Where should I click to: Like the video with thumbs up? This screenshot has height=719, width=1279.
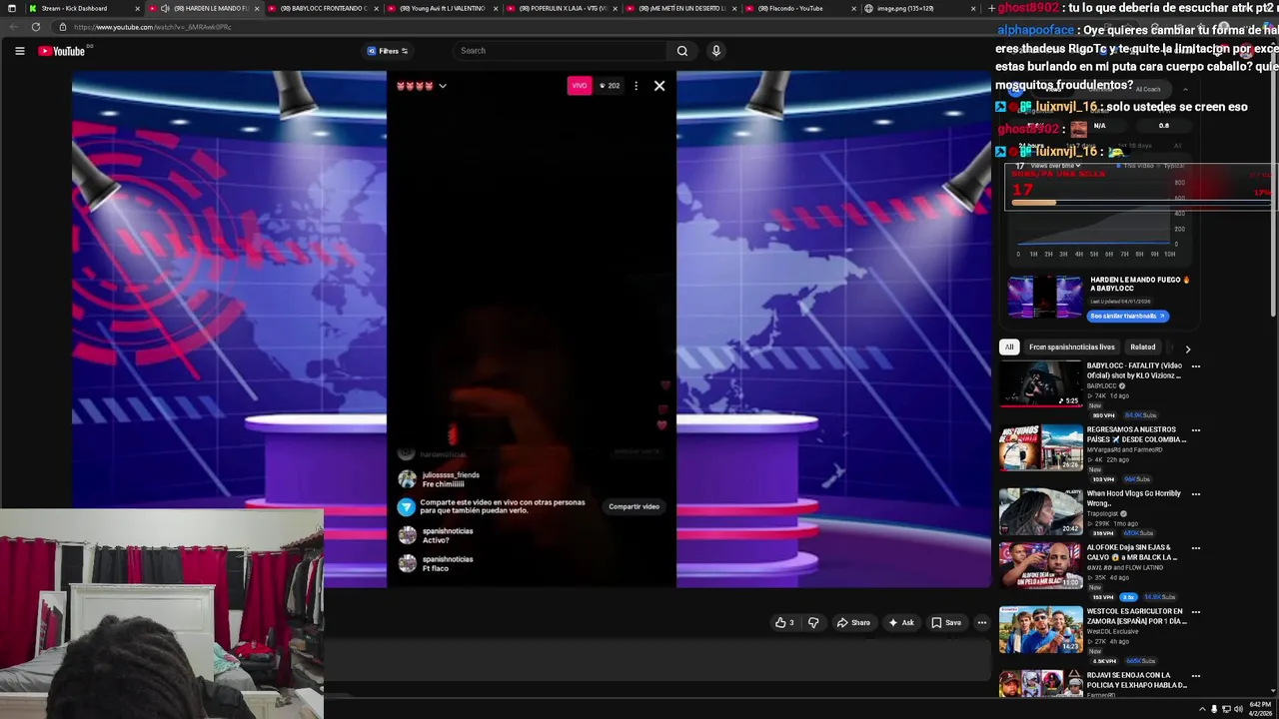784,622
